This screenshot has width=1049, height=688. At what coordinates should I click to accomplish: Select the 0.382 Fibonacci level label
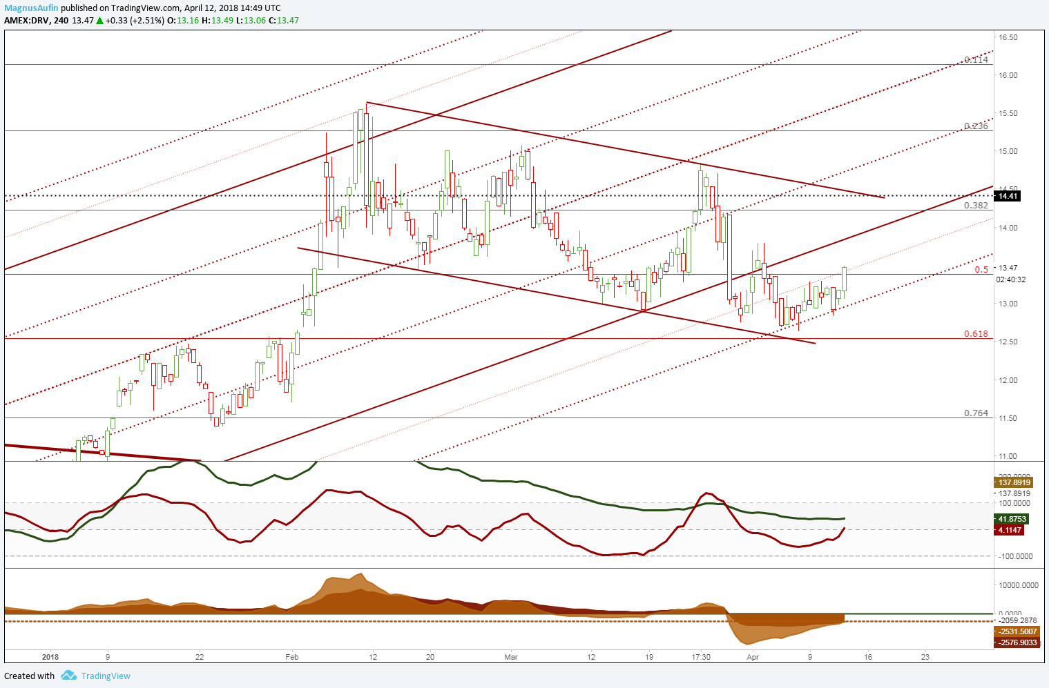coord(976,206)
